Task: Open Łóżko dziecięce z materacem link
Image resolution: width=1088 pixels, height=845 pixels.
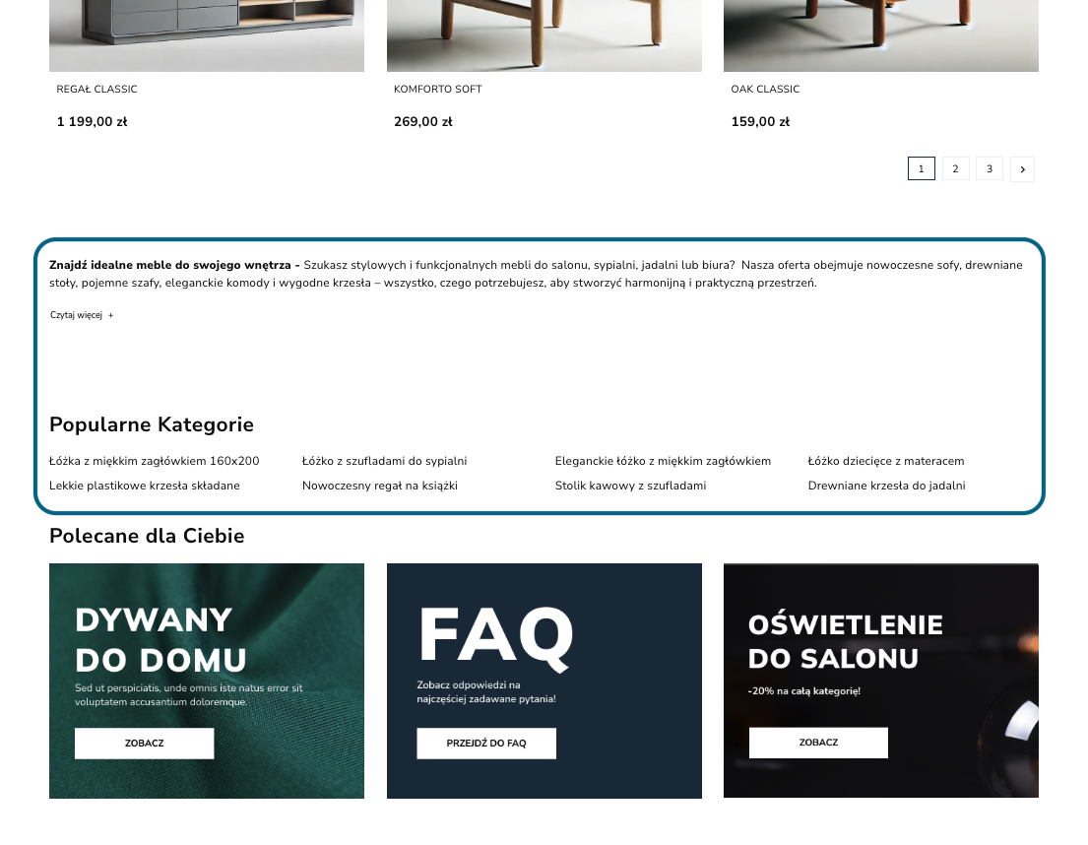Action: 886,461
